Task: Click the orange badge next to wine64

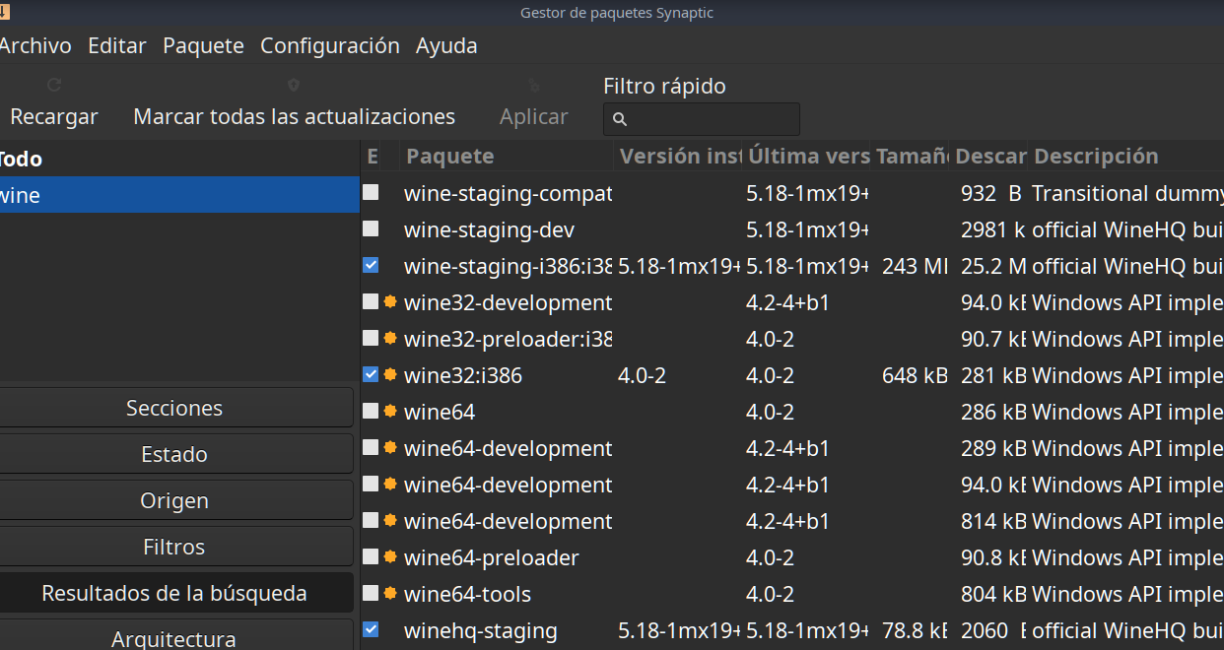Action: pyautogui.click(x=390, y=411)
